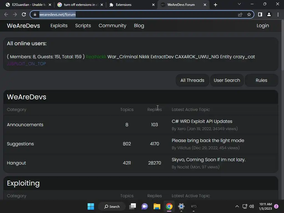Click the page vertical scrollbar thumb
Viewport: 284px width, 213px height.
[x=283, y=45]
